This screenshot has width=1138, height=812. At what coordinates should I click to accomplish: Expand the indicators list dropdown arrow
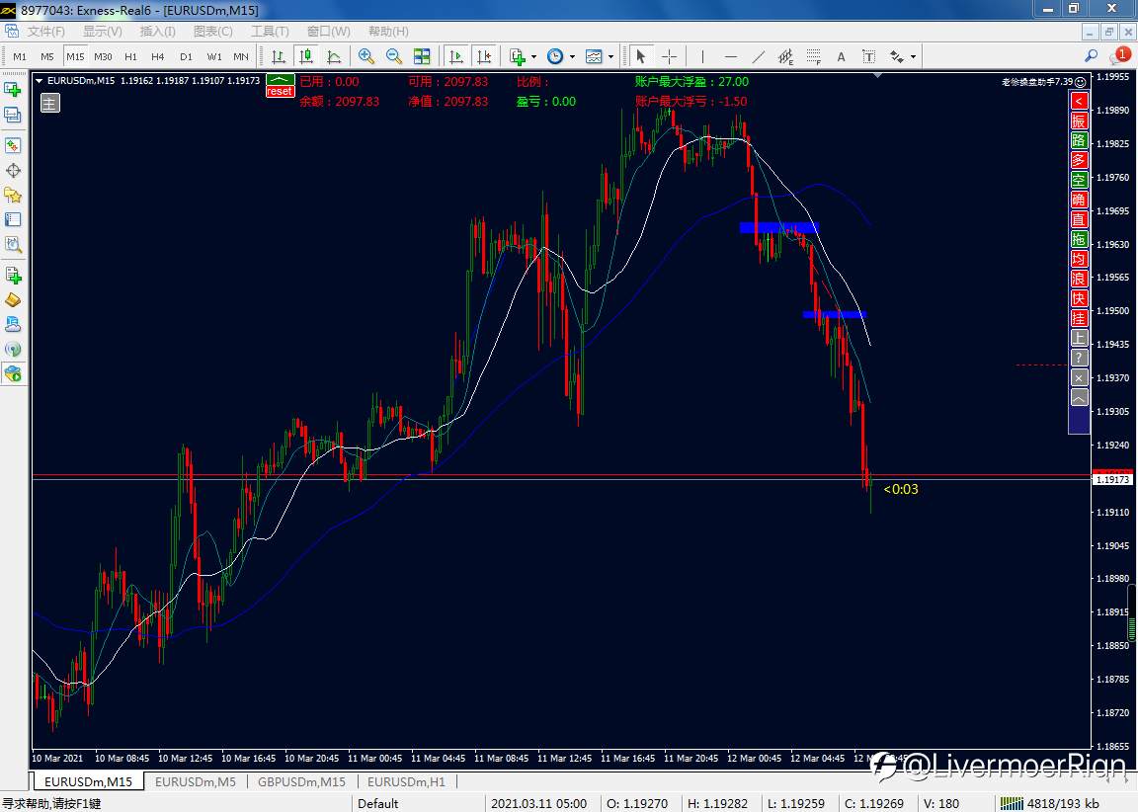tap(534, 56)
